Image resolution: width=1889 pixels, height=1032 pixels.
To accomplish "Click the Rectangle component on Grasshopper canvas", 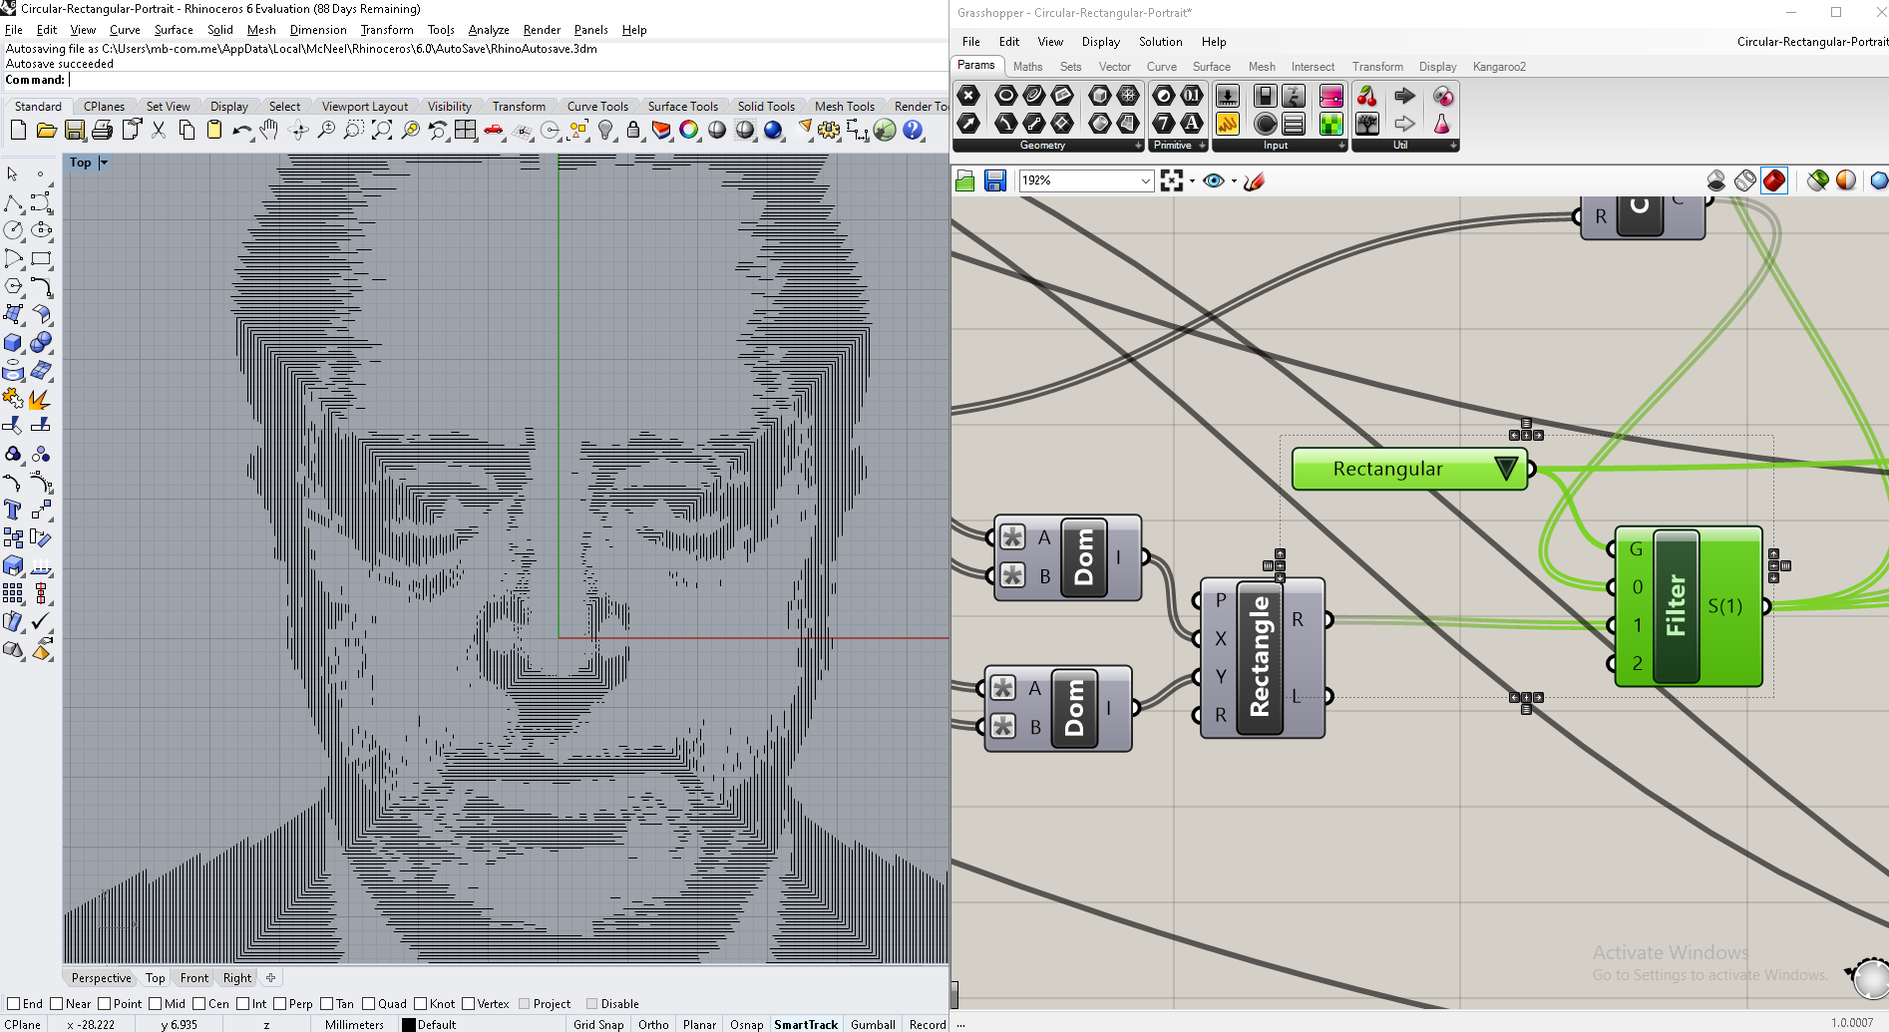I will 1261,657.
